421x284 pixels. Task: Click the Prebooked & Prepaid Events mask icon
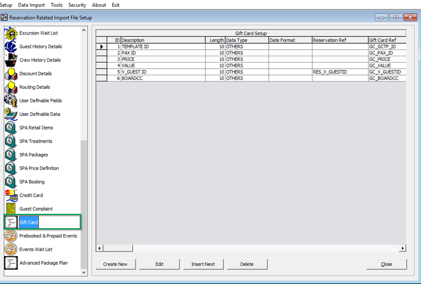[x=11, y=236]
